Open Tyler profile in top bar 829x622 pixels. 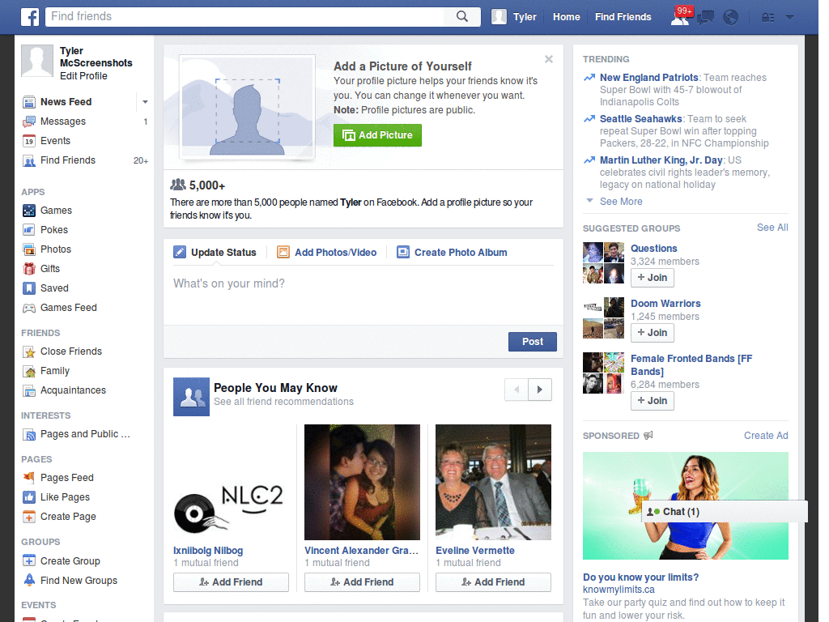[514, 17]
